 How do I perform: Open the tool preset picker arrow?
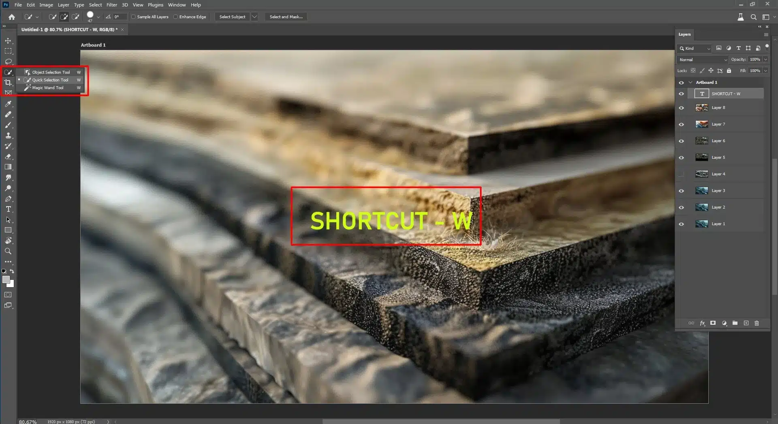pyautogui.click(x=37, y=17)
